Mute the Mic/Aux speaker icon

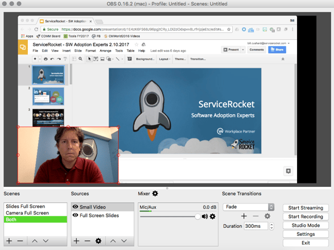205,216
